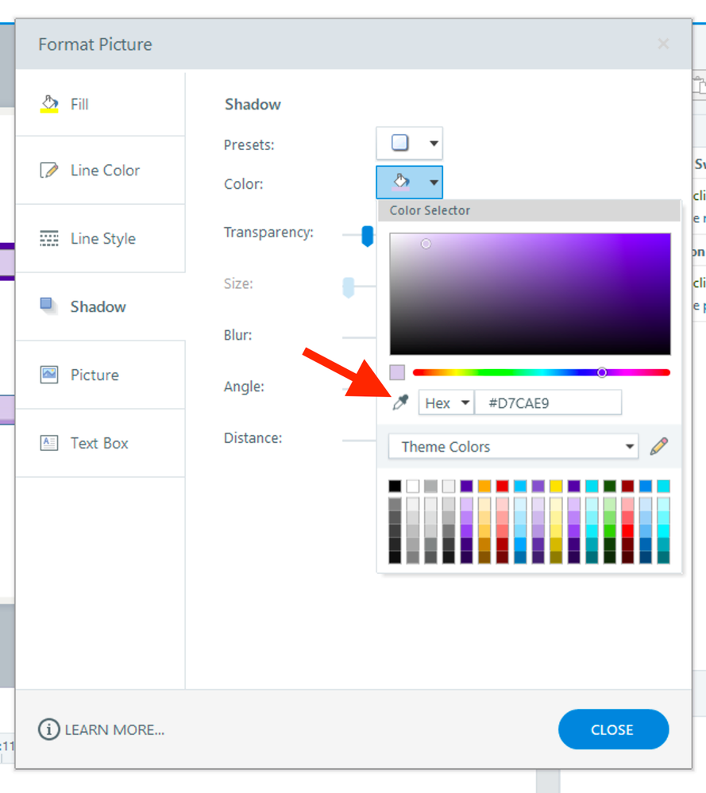Click the shadow Presets square icon
This screenshot has height=793, width=706.
pyautogui.click(x=400, y=143)
